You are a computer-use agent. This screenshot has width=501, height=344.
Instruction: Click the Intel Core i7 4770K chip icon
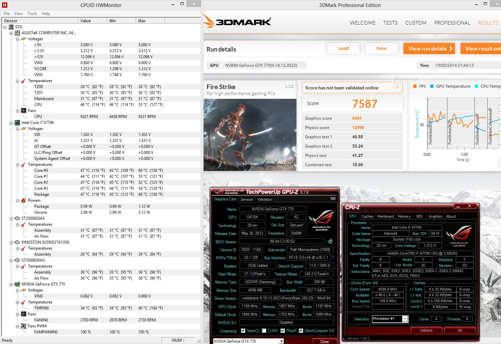17,123
